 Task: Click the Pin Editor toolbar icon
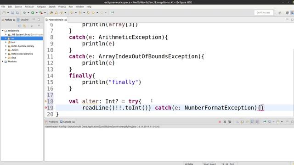coord(112,13)
